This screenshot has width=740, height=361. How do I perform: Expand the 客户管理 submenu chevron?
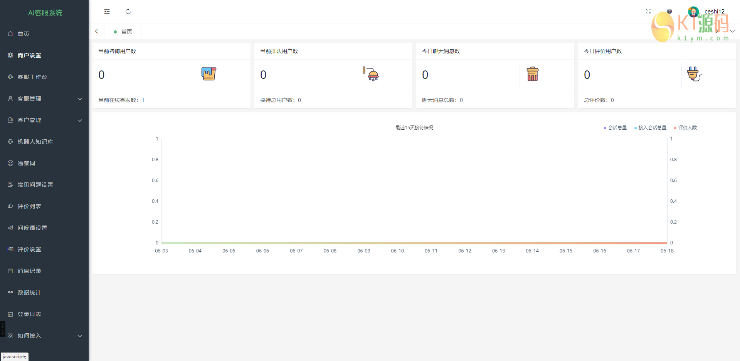(80, 120)
